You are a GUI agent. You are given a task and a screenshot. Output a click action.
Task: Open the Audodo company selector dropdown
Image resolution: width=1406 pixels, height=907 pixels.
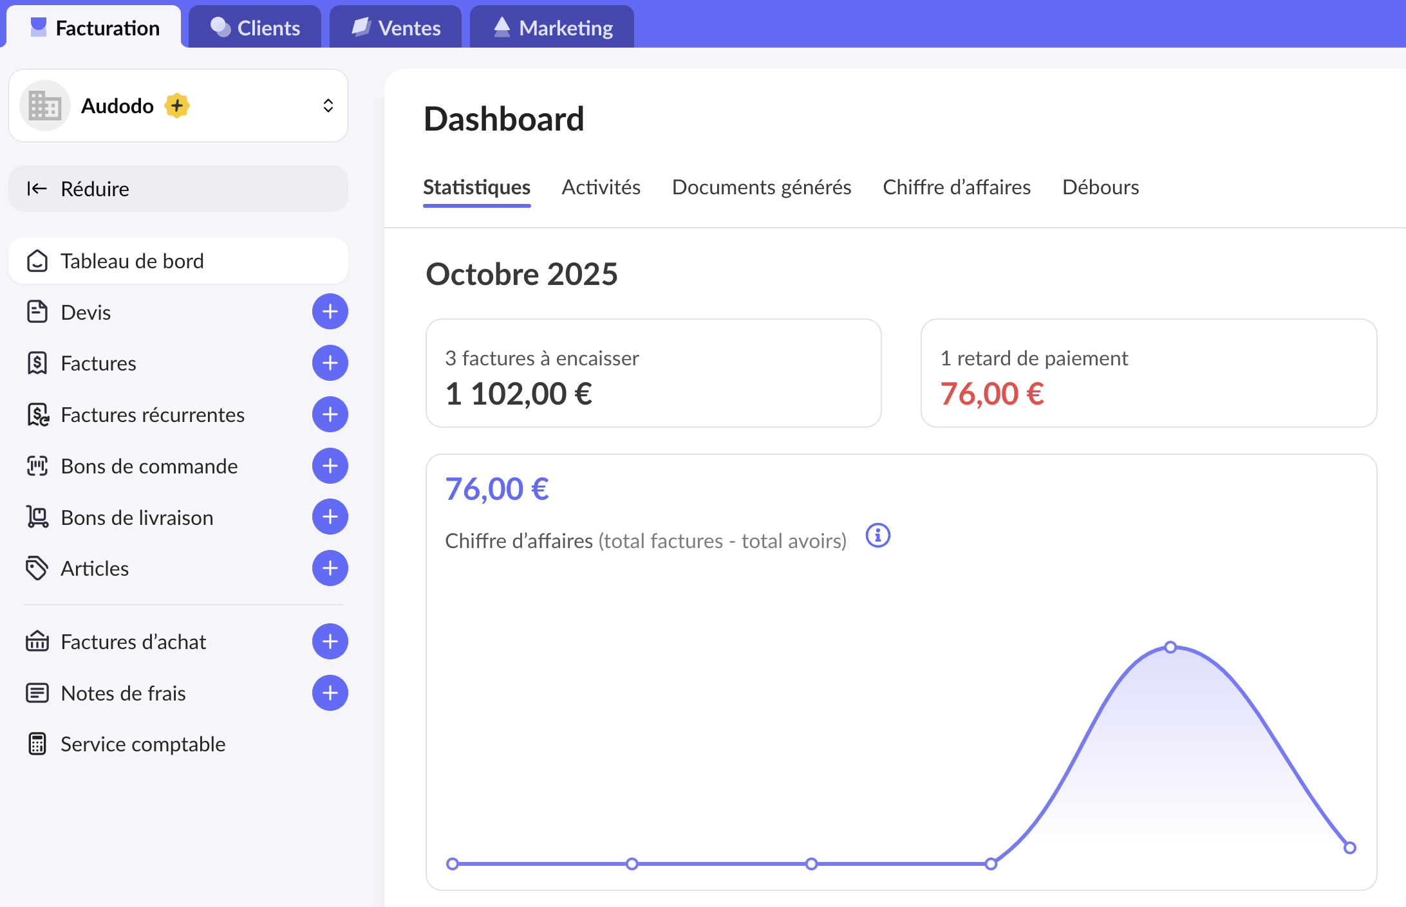[x=328, y=105]
